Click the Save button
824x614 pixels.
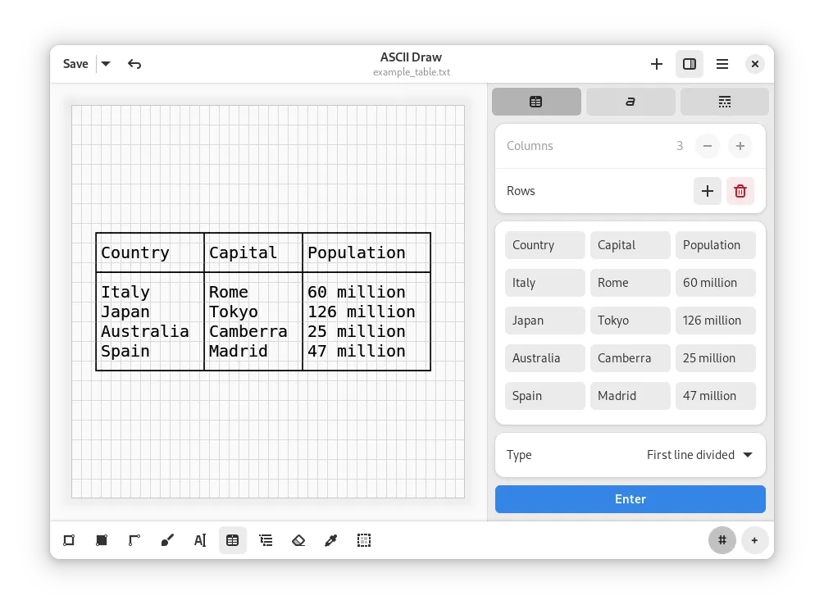(75, 64)
